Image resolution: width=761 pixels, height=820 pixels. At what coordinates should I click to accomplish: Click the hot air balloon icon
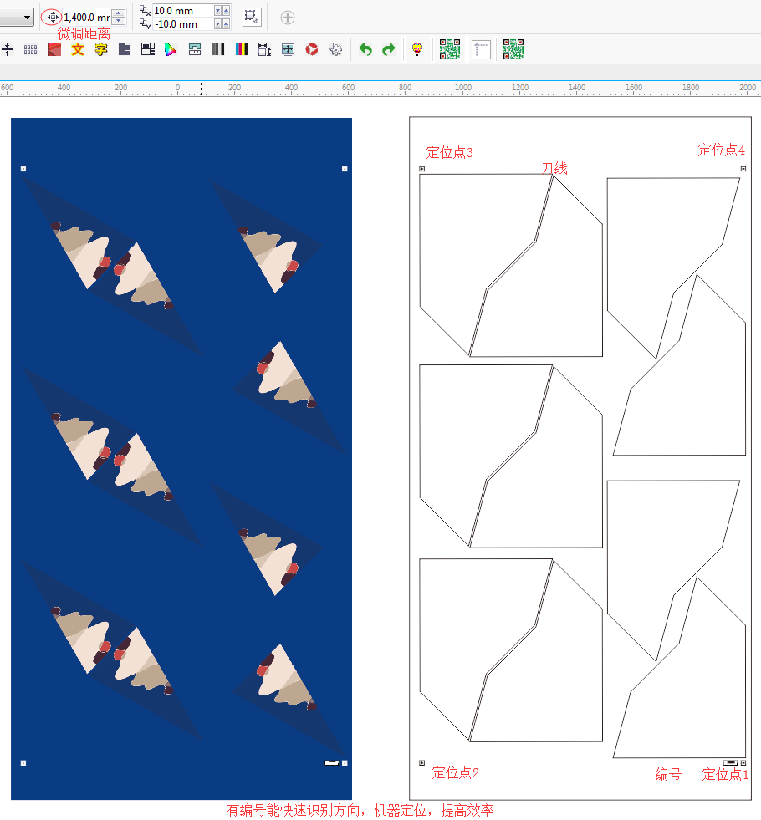[x=417, y=50]
